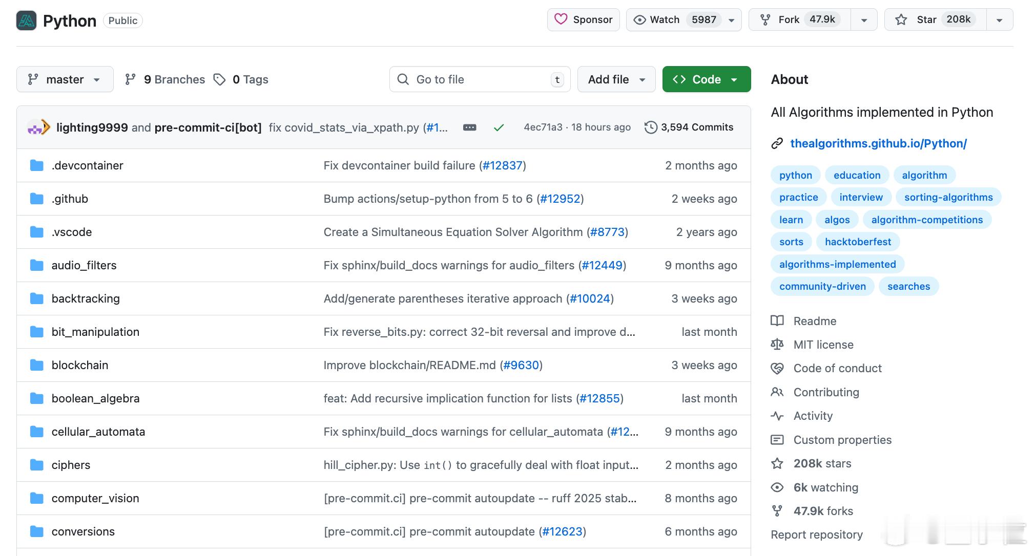The height and width of the screenshot is (556, 1035).
Task: Select the sorting-algorithms topic tag
Action: (x=948, y=197)
